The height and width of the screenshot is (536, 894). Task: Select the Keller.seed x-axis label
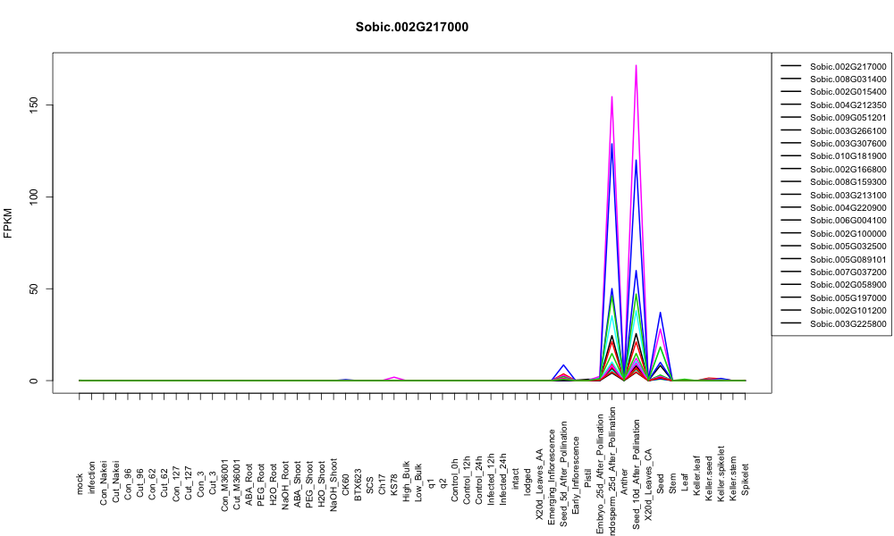709,475
